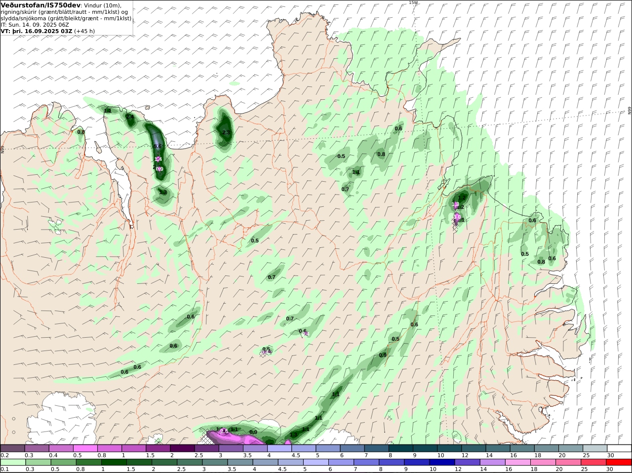Viewport: 632px width, 473px height.
Task: Click the 0.4 label in the top legend
Action: (x=53, y=455)
